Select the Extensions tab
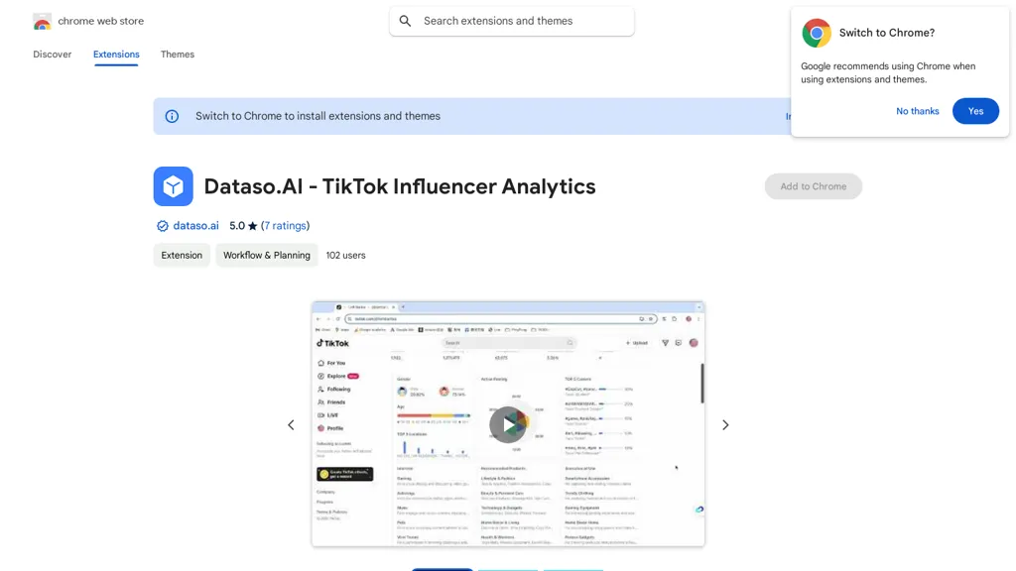The width and height of the screenshot is (1016, 571). [116, 55]
